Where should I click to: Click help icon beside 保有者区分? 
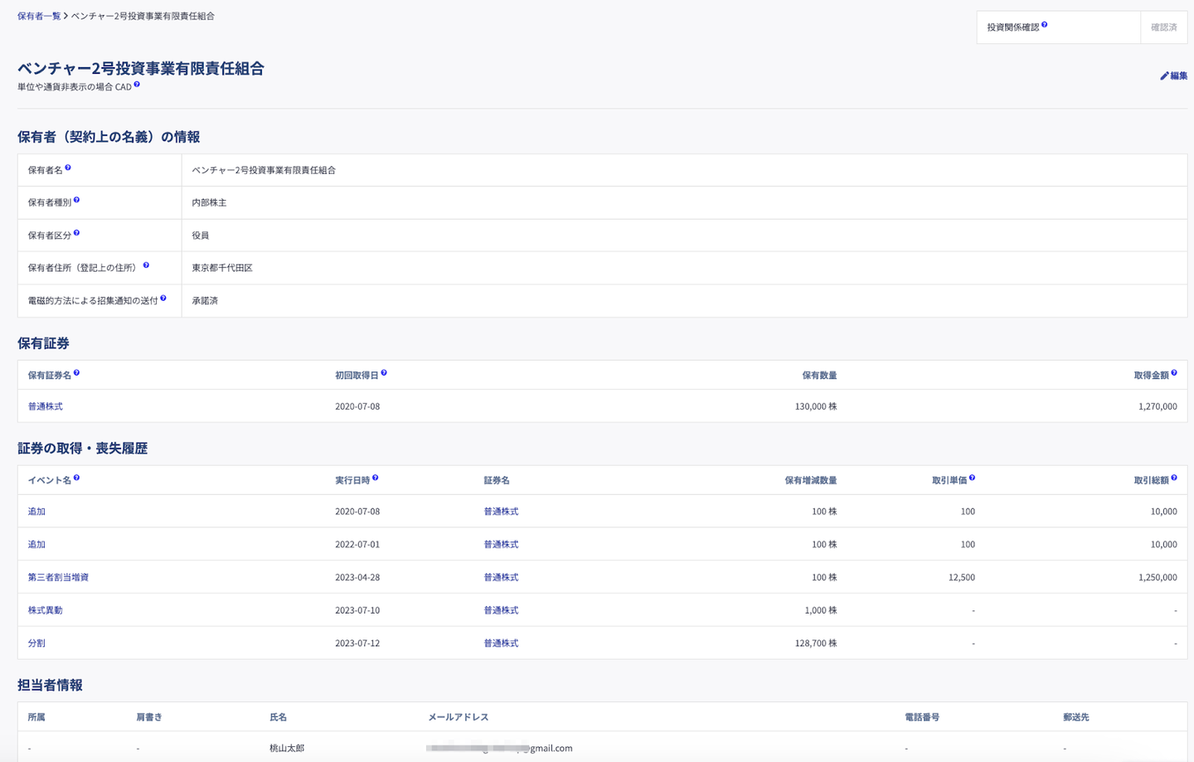point(76,233)
